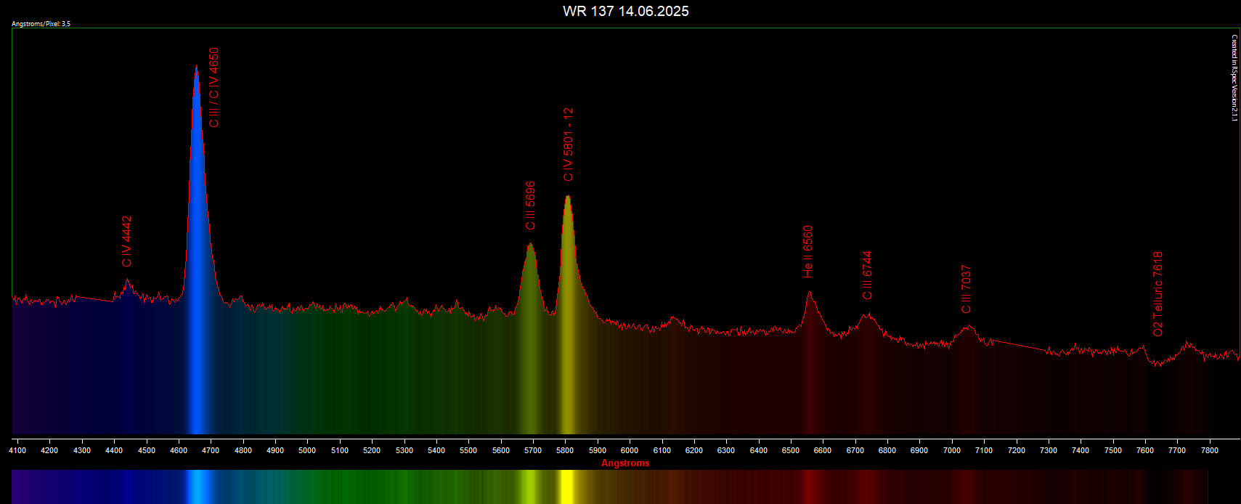Click the 5000 wavelength tick label
This screenshot has height=504, width=1241.
click(x=307, y=450)
